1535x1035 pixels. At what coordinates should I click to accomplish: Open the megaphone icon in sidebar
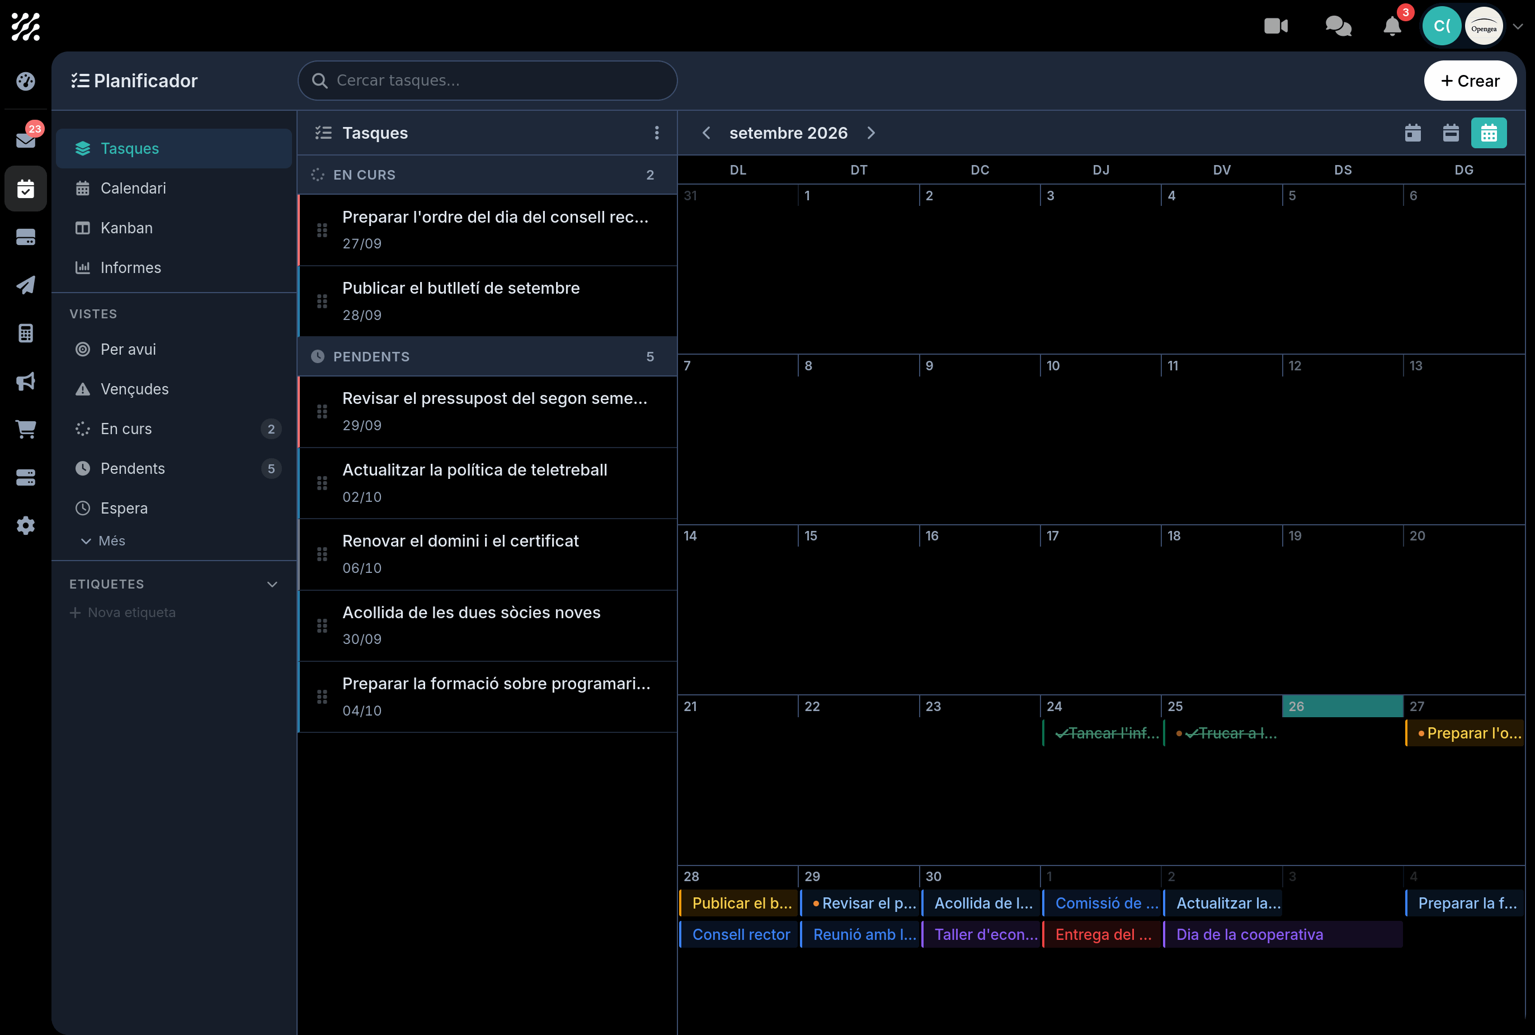click(x=26, y=382)
